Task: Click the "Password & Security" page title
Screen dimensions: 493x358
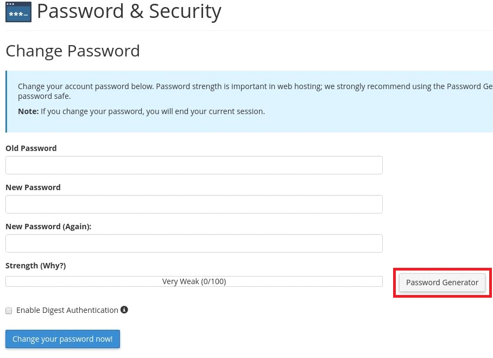Action: [x=129, y=11]
